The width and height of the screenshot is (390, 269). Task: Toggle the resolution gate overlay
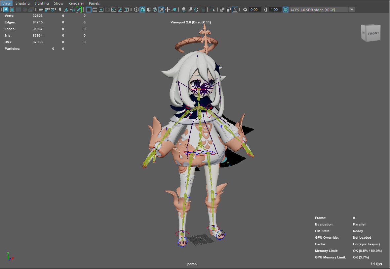pyautogui.click(x=101, y=10)
